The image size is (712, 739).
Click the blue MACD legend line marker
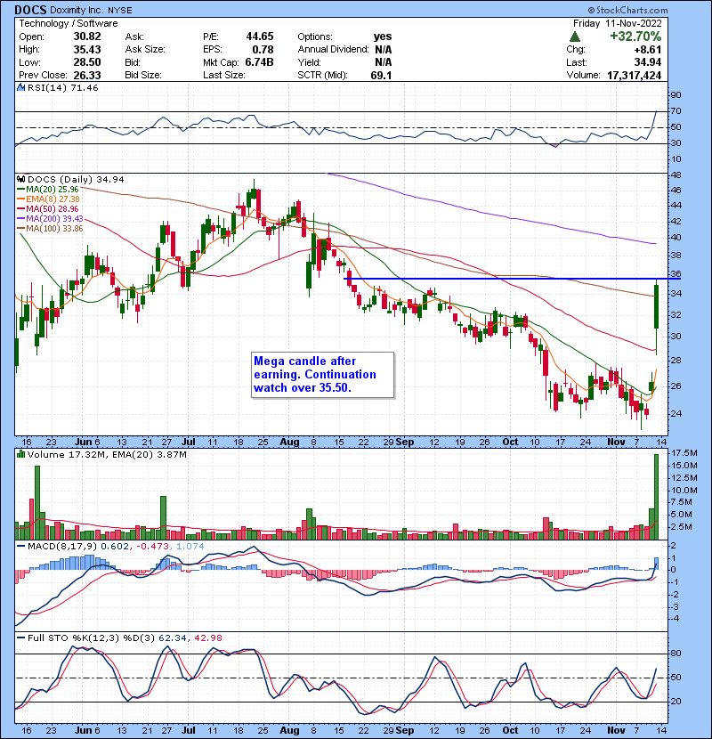pos(20,547)
